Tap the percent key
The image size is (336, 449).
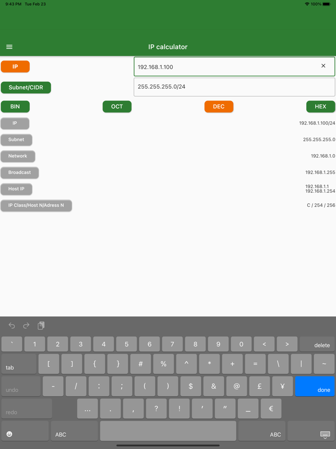pyautogui.click(x=164, y=364)
